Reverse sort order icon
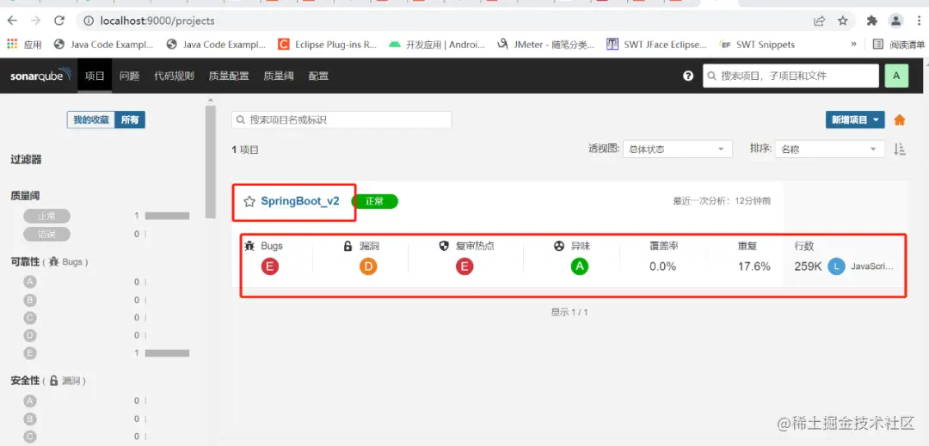 click(900, 149)
